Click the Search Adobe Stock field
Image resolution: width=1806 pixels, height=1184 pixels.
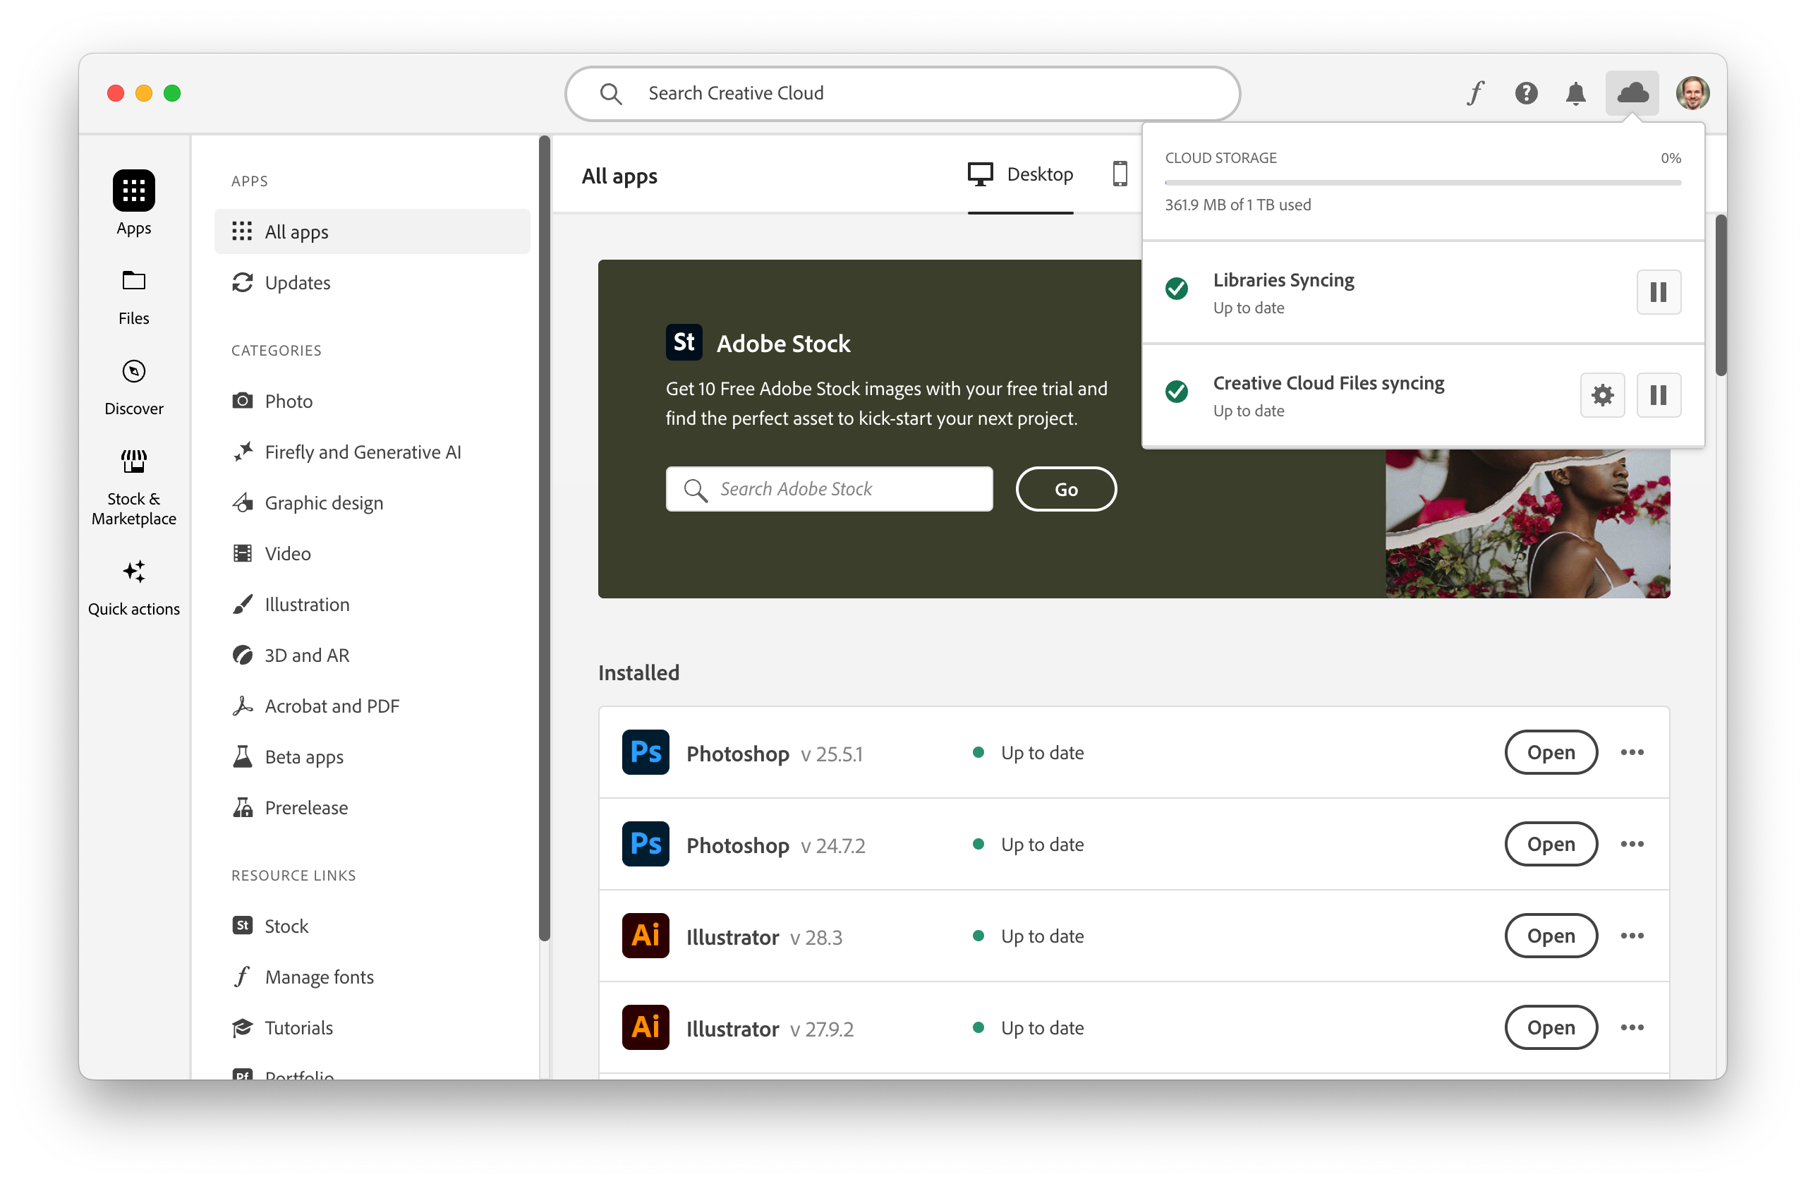pos(829,490)
